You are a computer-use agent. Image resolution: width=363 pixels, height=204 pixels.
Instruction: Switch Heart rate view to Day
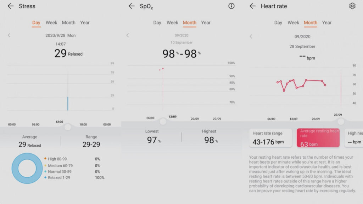tap(278, 23)
